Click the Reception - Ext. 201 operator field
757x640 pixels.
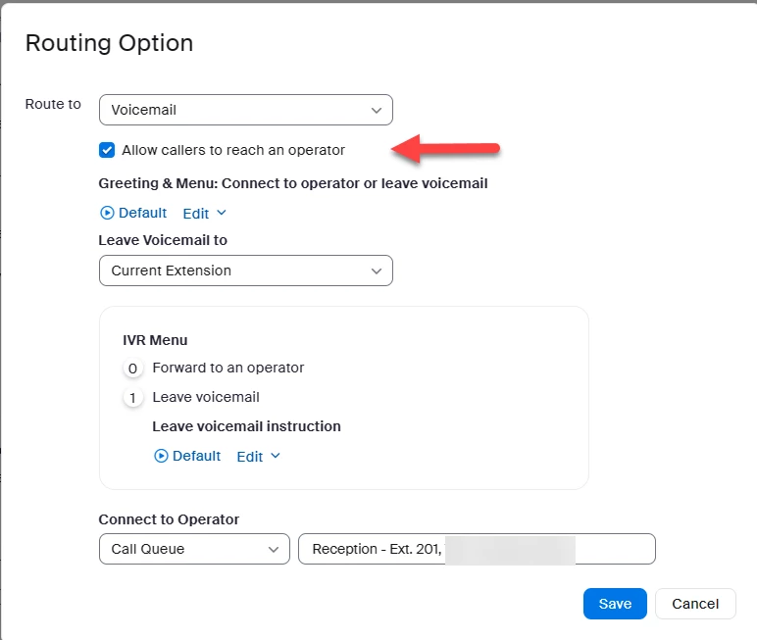pyautogui.click(x=476, y=549)
